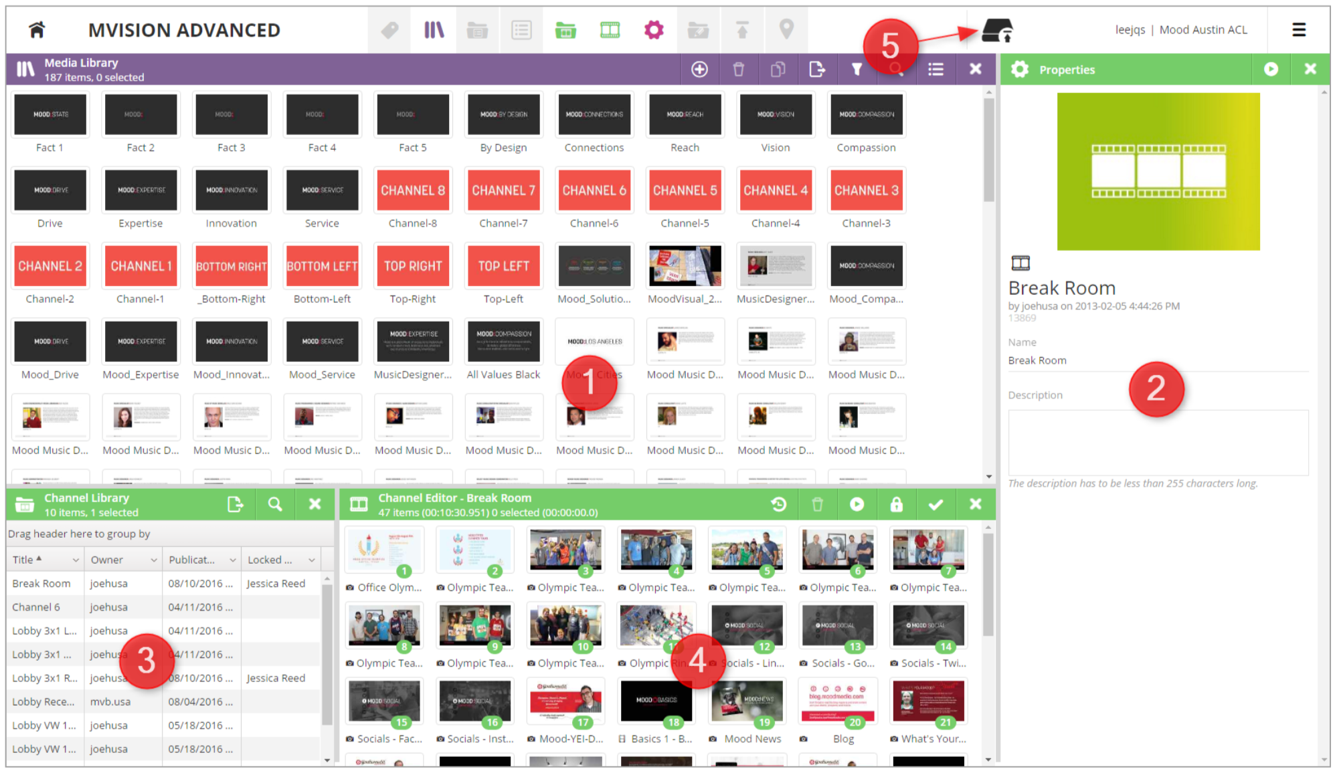This screenshot has width=1337, height=773.
Task: Click the filter funnel icon in Media Library
Action: coord(857,69)
